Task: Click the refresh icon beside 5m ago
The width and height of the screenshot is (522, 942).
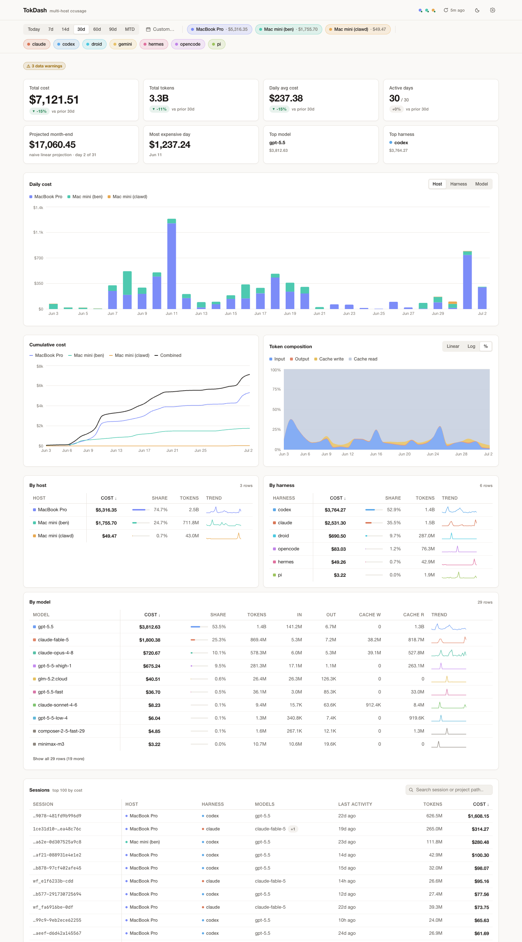Action: click(446, 10)
